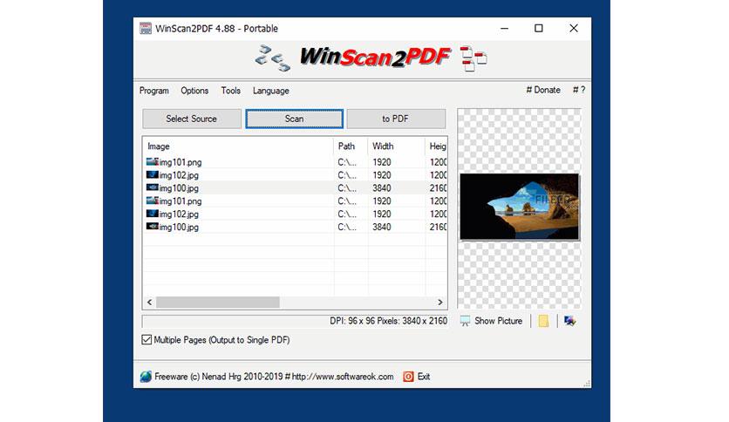
Task: Sort by the Width column header
Action: click(x=396, y=146)
